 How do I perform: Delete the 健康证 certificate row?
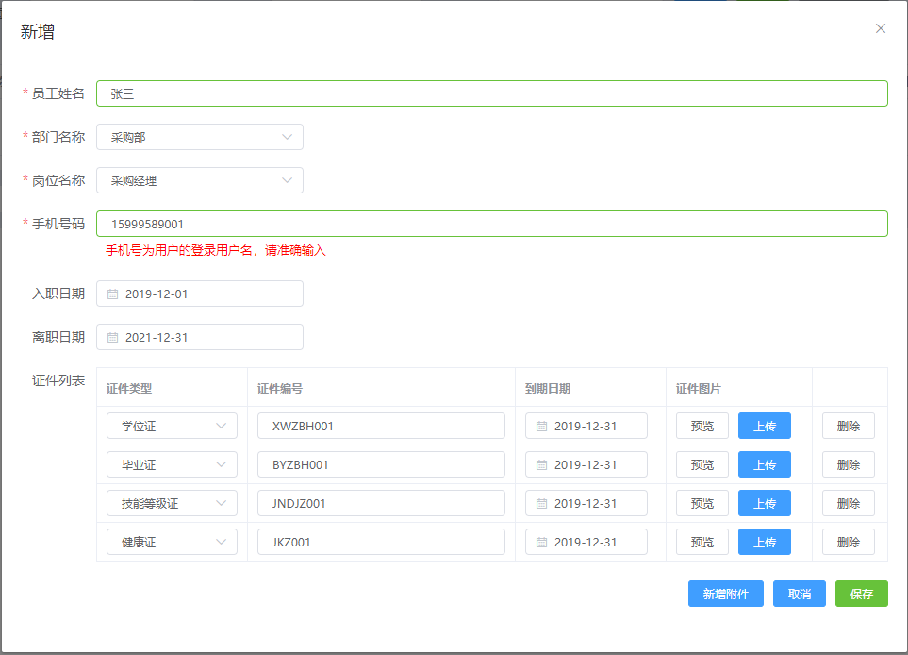point(848,542)
